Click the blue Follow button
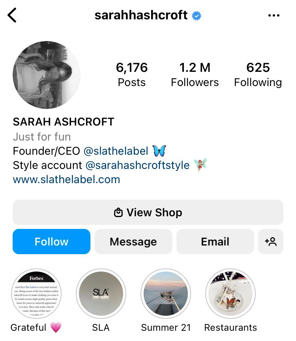The height and width of the screenshot is (341, 296). coord(51,242)
